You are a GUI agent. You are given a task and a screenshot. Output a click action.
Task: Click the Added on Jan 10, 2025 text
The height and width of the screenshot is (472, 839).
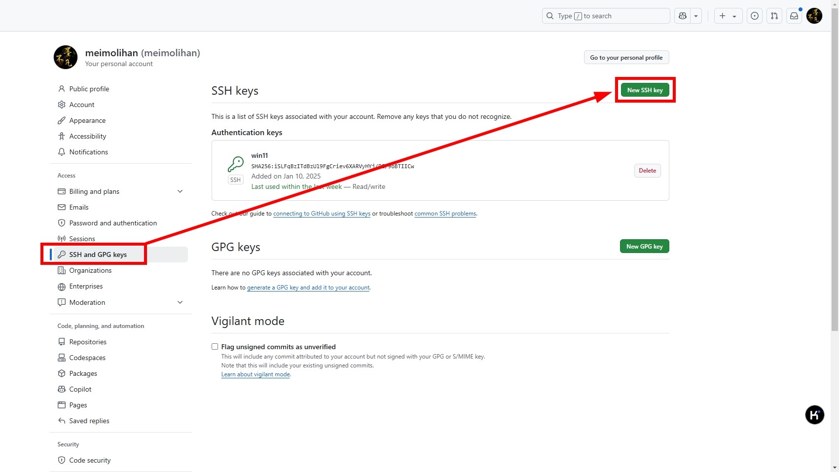coord(286,176)
